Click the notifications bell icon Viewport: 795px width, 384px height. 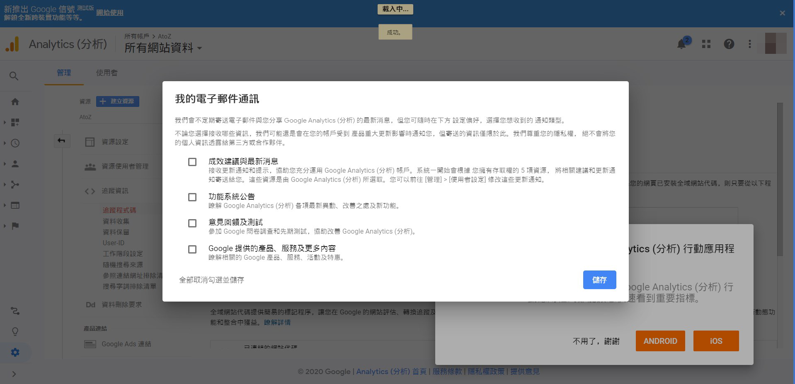point(681,44)
